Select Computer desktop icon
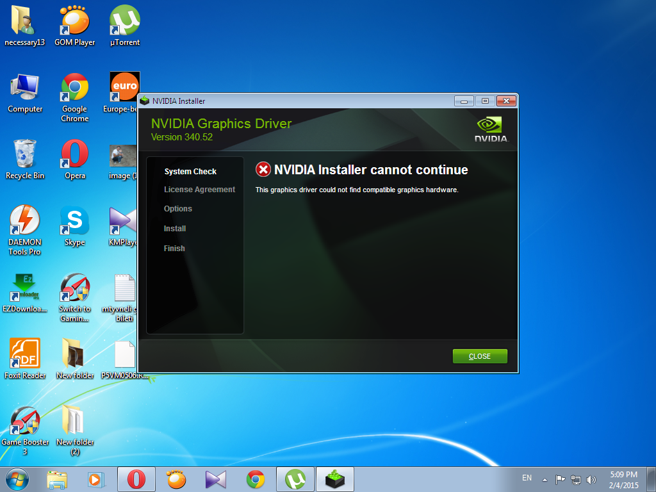The image size is (656, 492). 25,93
